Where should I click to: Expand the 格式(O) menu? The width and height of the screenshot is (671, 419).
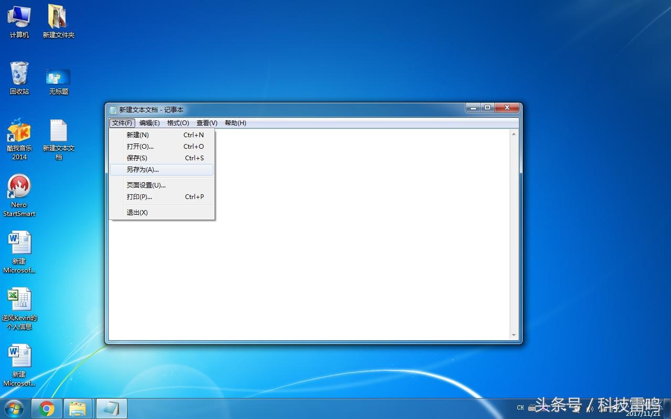click(178, 123)
